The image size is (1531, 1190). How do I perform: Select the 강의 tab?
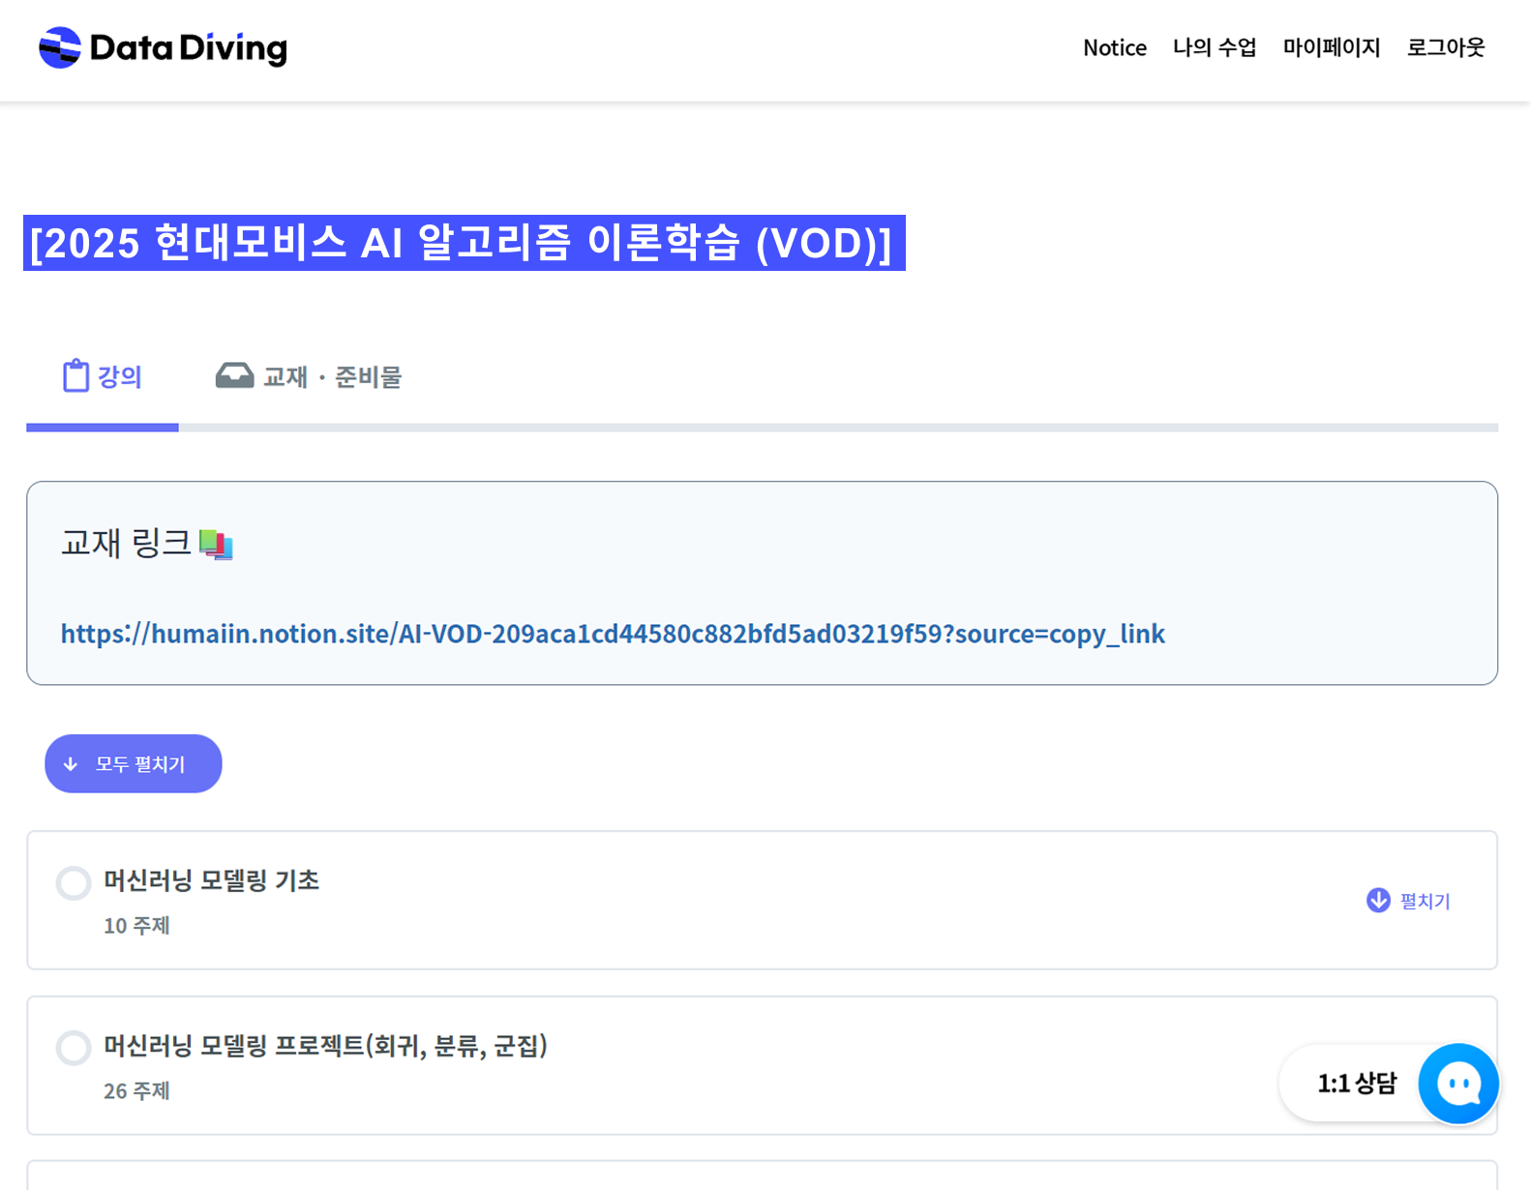pyautogui.click(x=103, y=377)
